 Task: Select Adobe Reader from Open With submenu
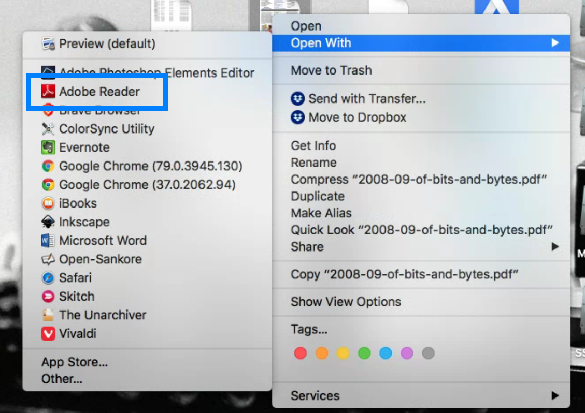pyautogui.click(x=99, y=91)
